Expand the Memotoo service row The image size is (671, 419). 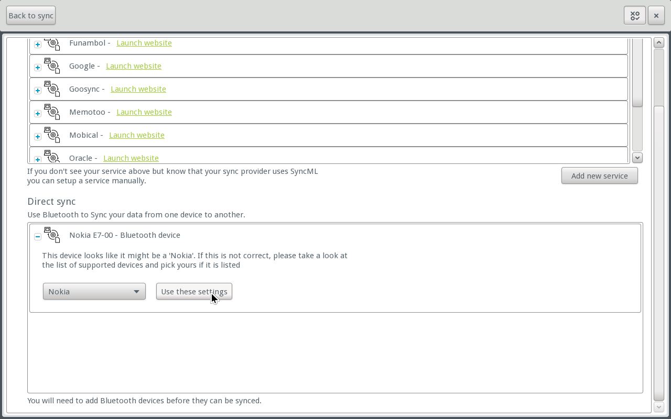tap(38, 114)
